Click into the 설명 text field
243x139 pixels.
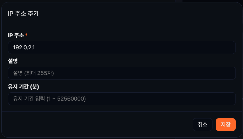point(122,73)
